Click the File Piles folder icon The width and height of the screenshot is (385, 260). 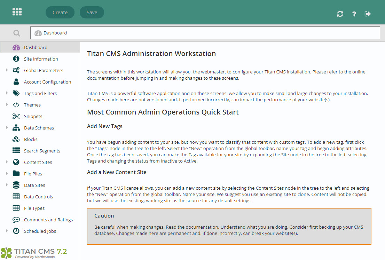point(16,174)
